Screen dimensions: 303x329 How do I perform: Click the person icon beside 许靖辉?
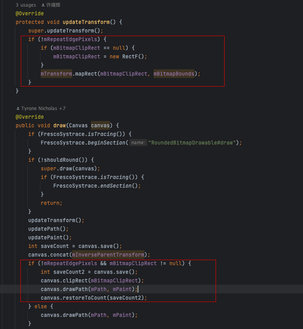click(43, 5)
